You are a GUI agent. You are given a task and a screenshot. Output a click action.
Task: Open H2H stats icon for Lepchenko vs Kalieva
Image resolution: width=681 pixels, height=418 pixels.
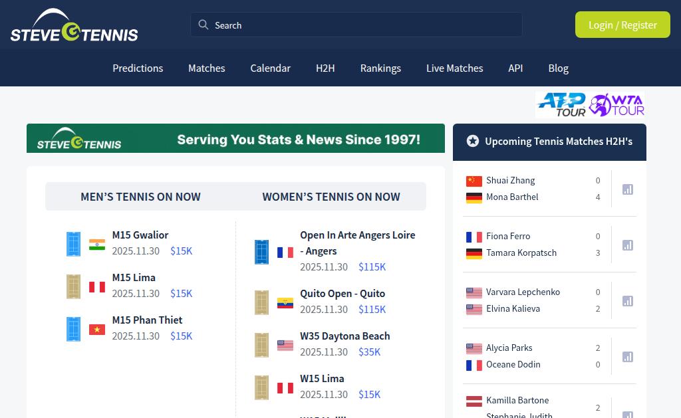click(x=628, y=301)
